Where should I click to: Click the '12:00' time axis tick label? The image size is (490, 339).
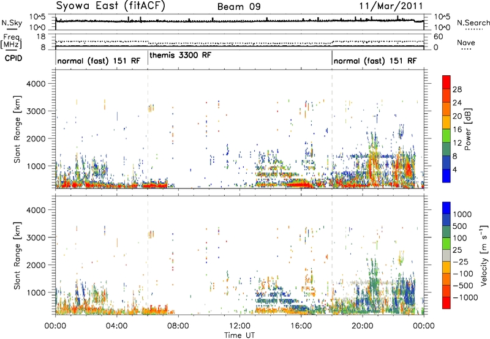(x=239, y=326)
